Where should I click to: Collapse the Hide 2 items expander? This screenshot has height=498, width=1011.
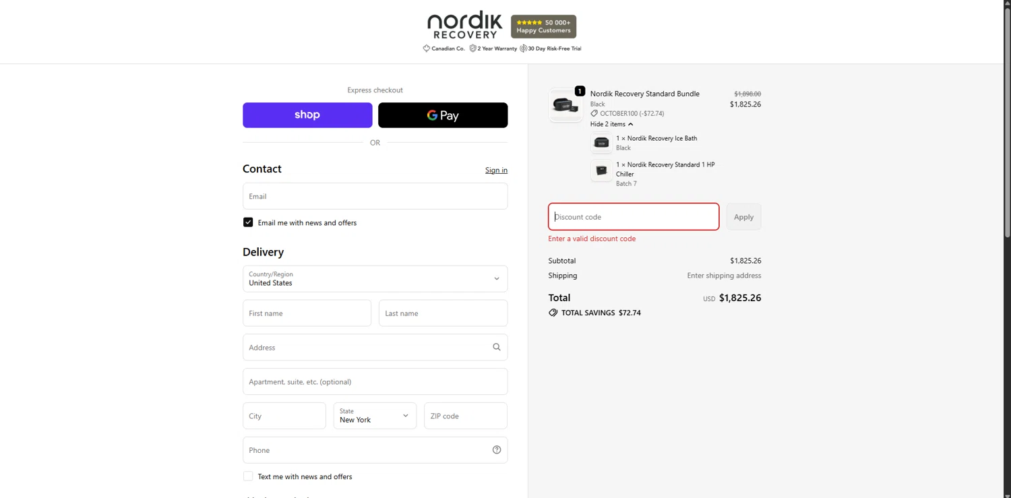tap(611, 124)
